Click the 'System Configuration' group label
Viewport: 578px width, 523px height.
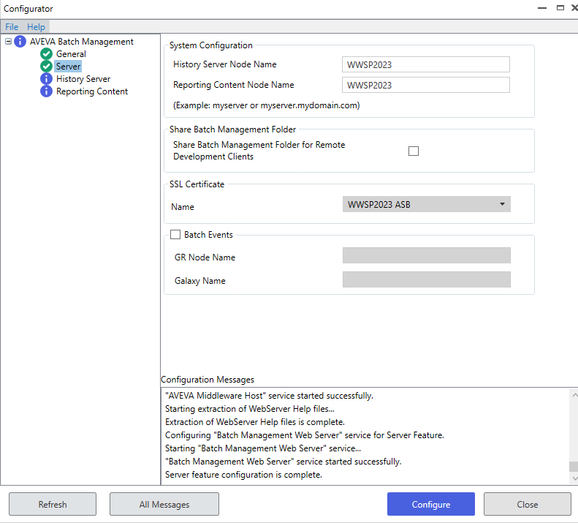coord(211,45)
